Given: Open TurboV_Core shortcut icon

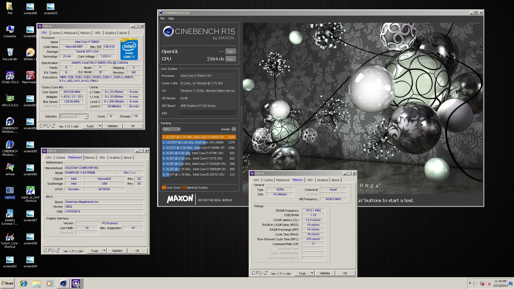Looking at the screenshot, I should point(10,240).
